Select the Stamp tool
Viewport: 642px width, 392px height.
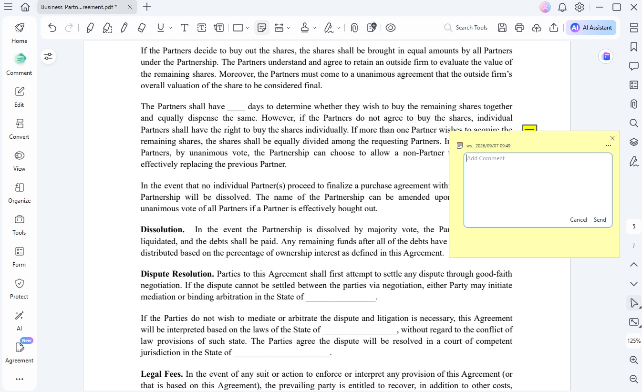[305, 28]
